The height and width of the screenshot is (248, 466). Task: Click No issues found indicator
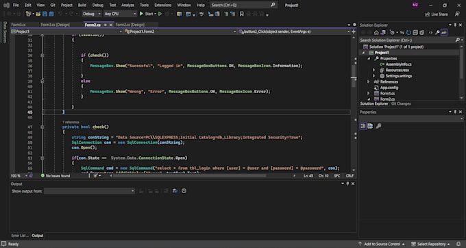56,176
